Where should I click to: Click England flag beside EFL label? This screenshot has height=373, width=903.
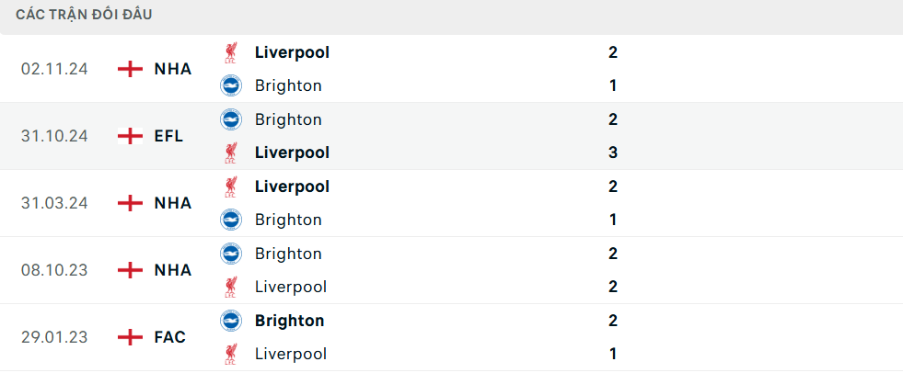click(130, 136)
